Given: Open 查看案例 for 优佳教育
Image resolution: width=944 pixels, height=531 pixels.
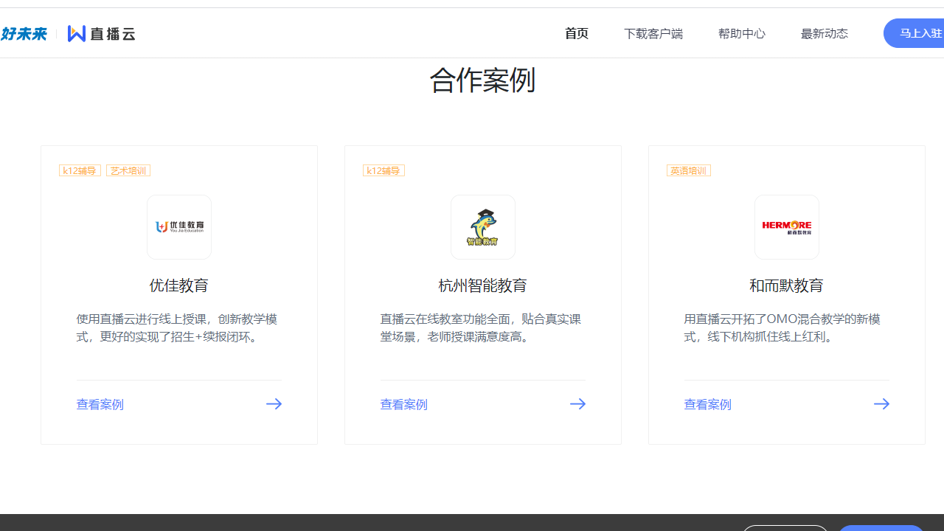Looking at the screenshot, I should click(100, 403).
